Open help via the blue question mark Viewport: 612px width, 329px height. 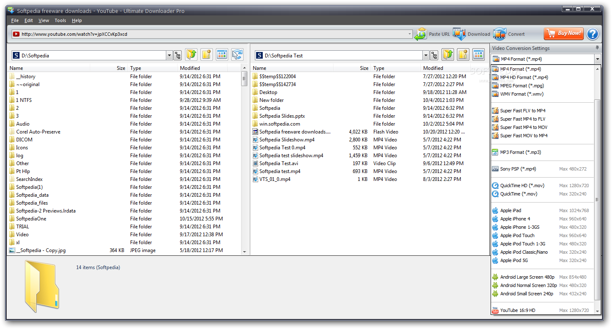pos(592,34)
